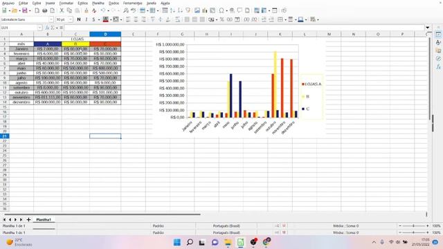Expand the formula bar arrow
Image resolution: width=443 pixels, height=249 pixels.
pos(428,28)
